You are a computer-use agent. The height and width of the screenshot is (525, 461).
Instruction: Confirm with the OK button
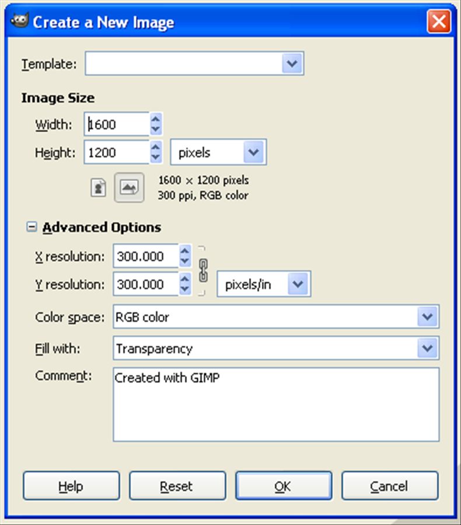tap(284, 486)
